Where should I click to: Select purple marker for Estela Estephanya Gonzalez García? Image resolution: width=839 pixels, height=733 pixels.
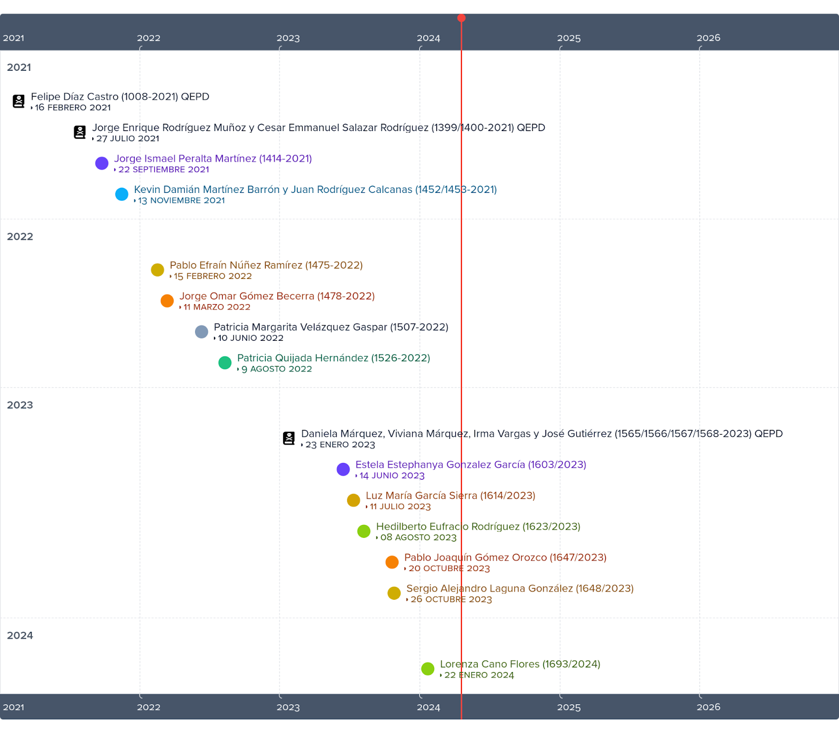pyautogui.click(x=343, y=469)
